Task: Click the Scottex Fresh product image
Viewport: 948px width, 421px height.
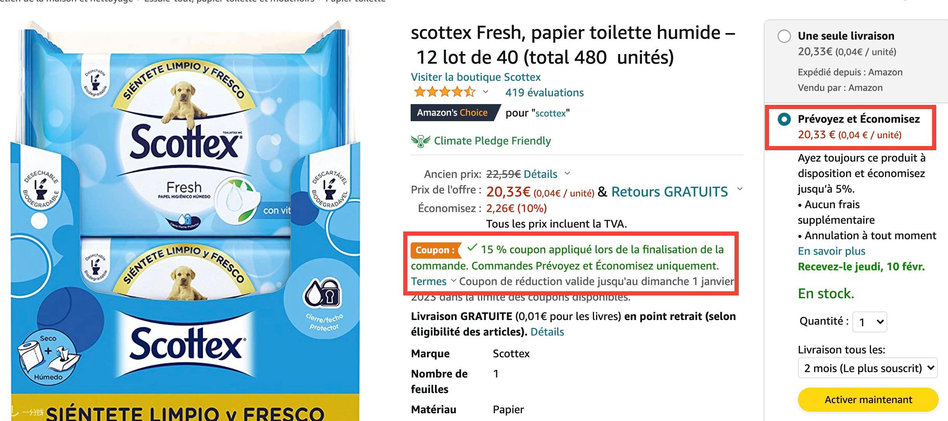Action: [x=185, y=217]
